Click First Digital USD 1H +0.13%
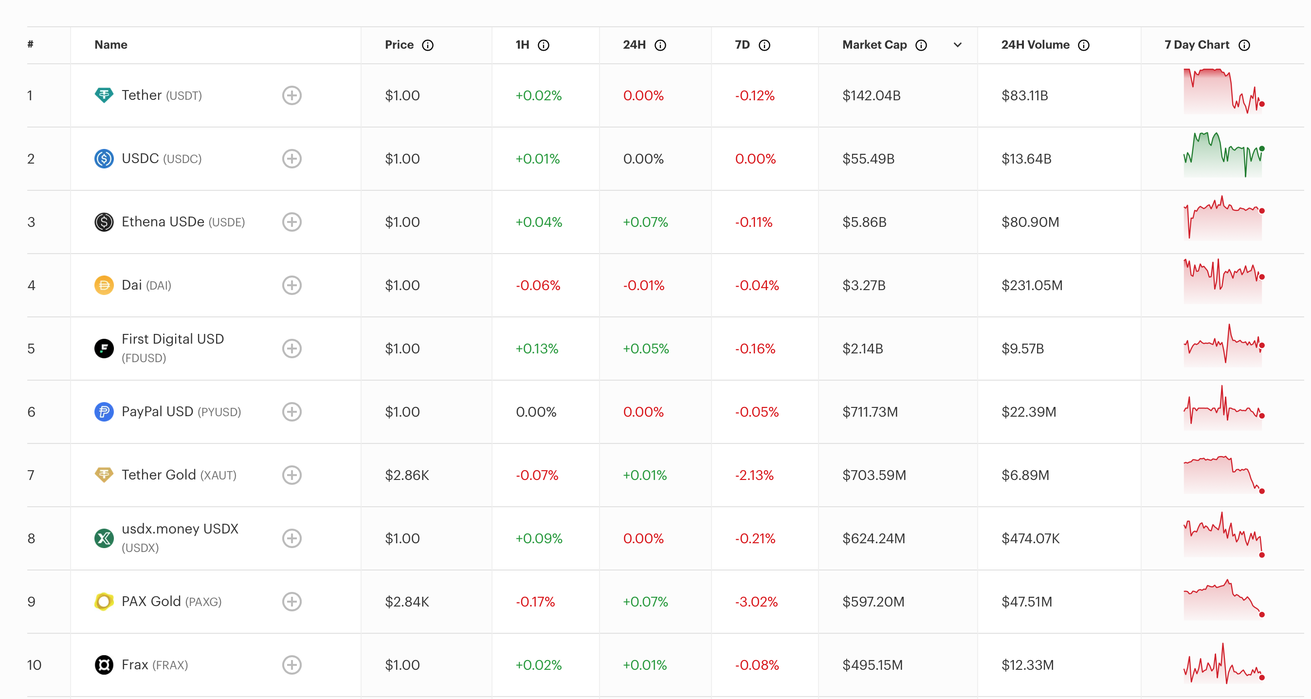 click(x=537, y=348)
